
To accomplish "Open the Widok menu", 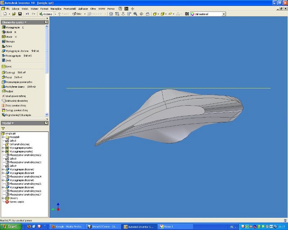I will 25,8.
